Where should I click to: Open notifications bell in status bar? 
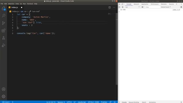(115, 102)
